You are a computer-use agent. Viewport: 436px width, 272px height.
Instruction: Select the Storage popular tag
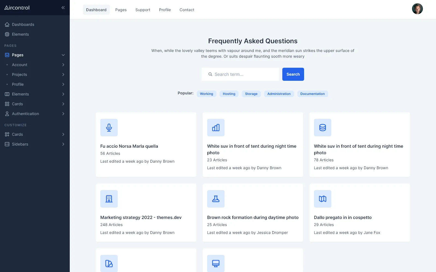tap(251, 94)
